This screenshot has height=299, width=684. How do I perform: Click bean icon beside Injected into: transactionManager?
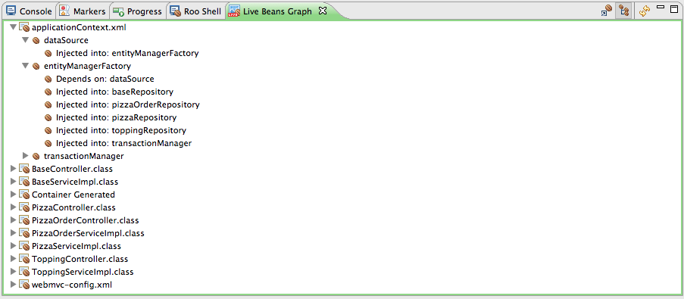pyautogui.click(x=48, y=143)
